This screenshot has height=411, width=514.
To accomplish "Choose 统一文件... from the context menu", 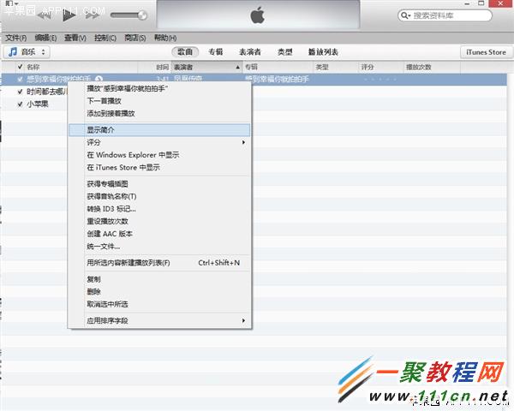I will [159, 246].
